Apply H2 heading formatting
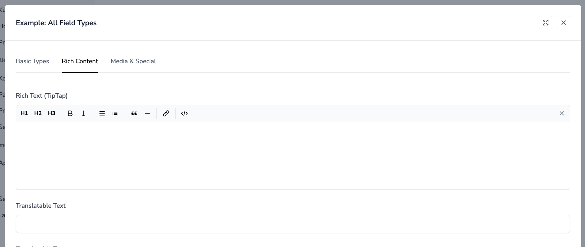This screenshot has height=247, width=585. (38, 113)
